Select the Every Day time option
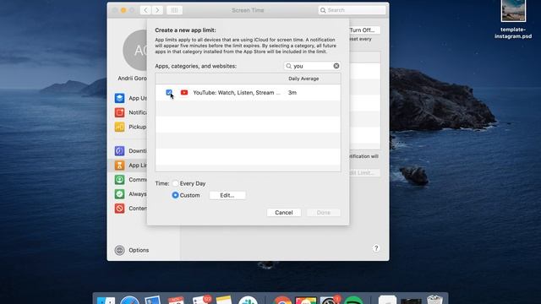Image resolution: width=541 pixels, height=304 pixels. click(176, 183)
